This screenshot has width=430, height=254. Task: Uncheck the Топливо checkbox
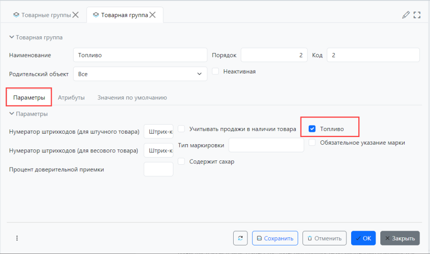(312, 129)
